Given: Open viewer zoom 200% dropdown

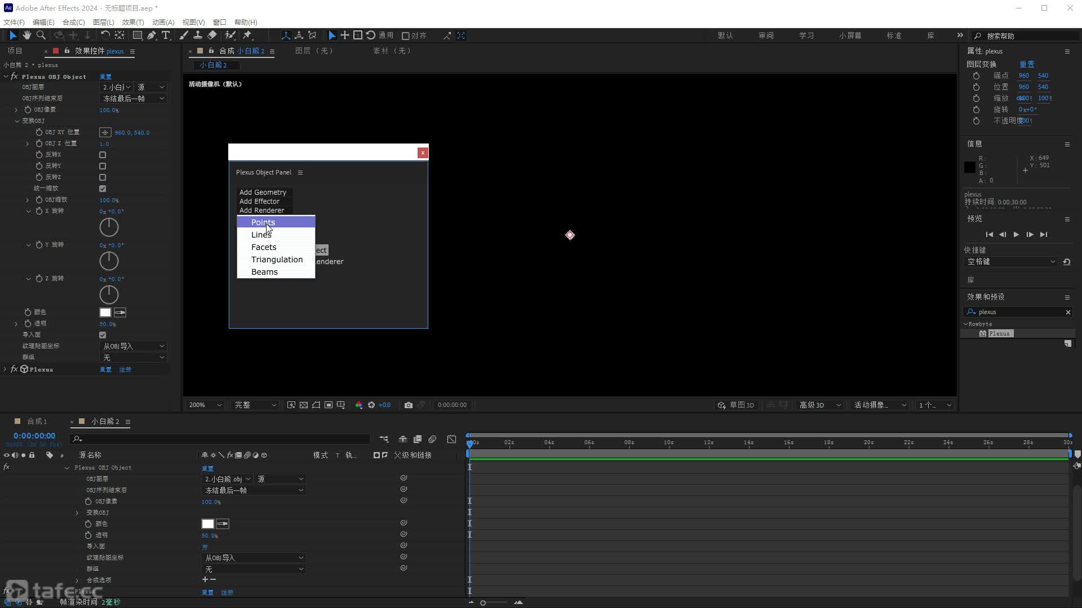Looking at the screenshot, I should [x=205, y=405].
